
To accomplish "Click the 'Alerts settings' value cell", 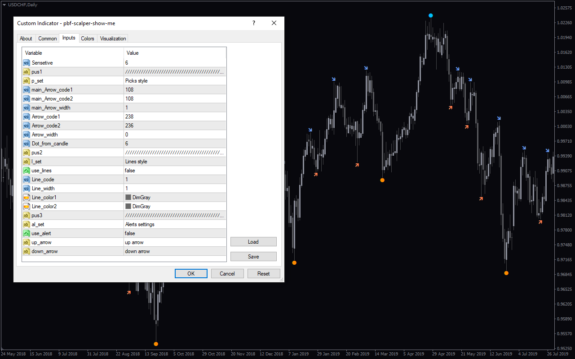I will (175, 224).
